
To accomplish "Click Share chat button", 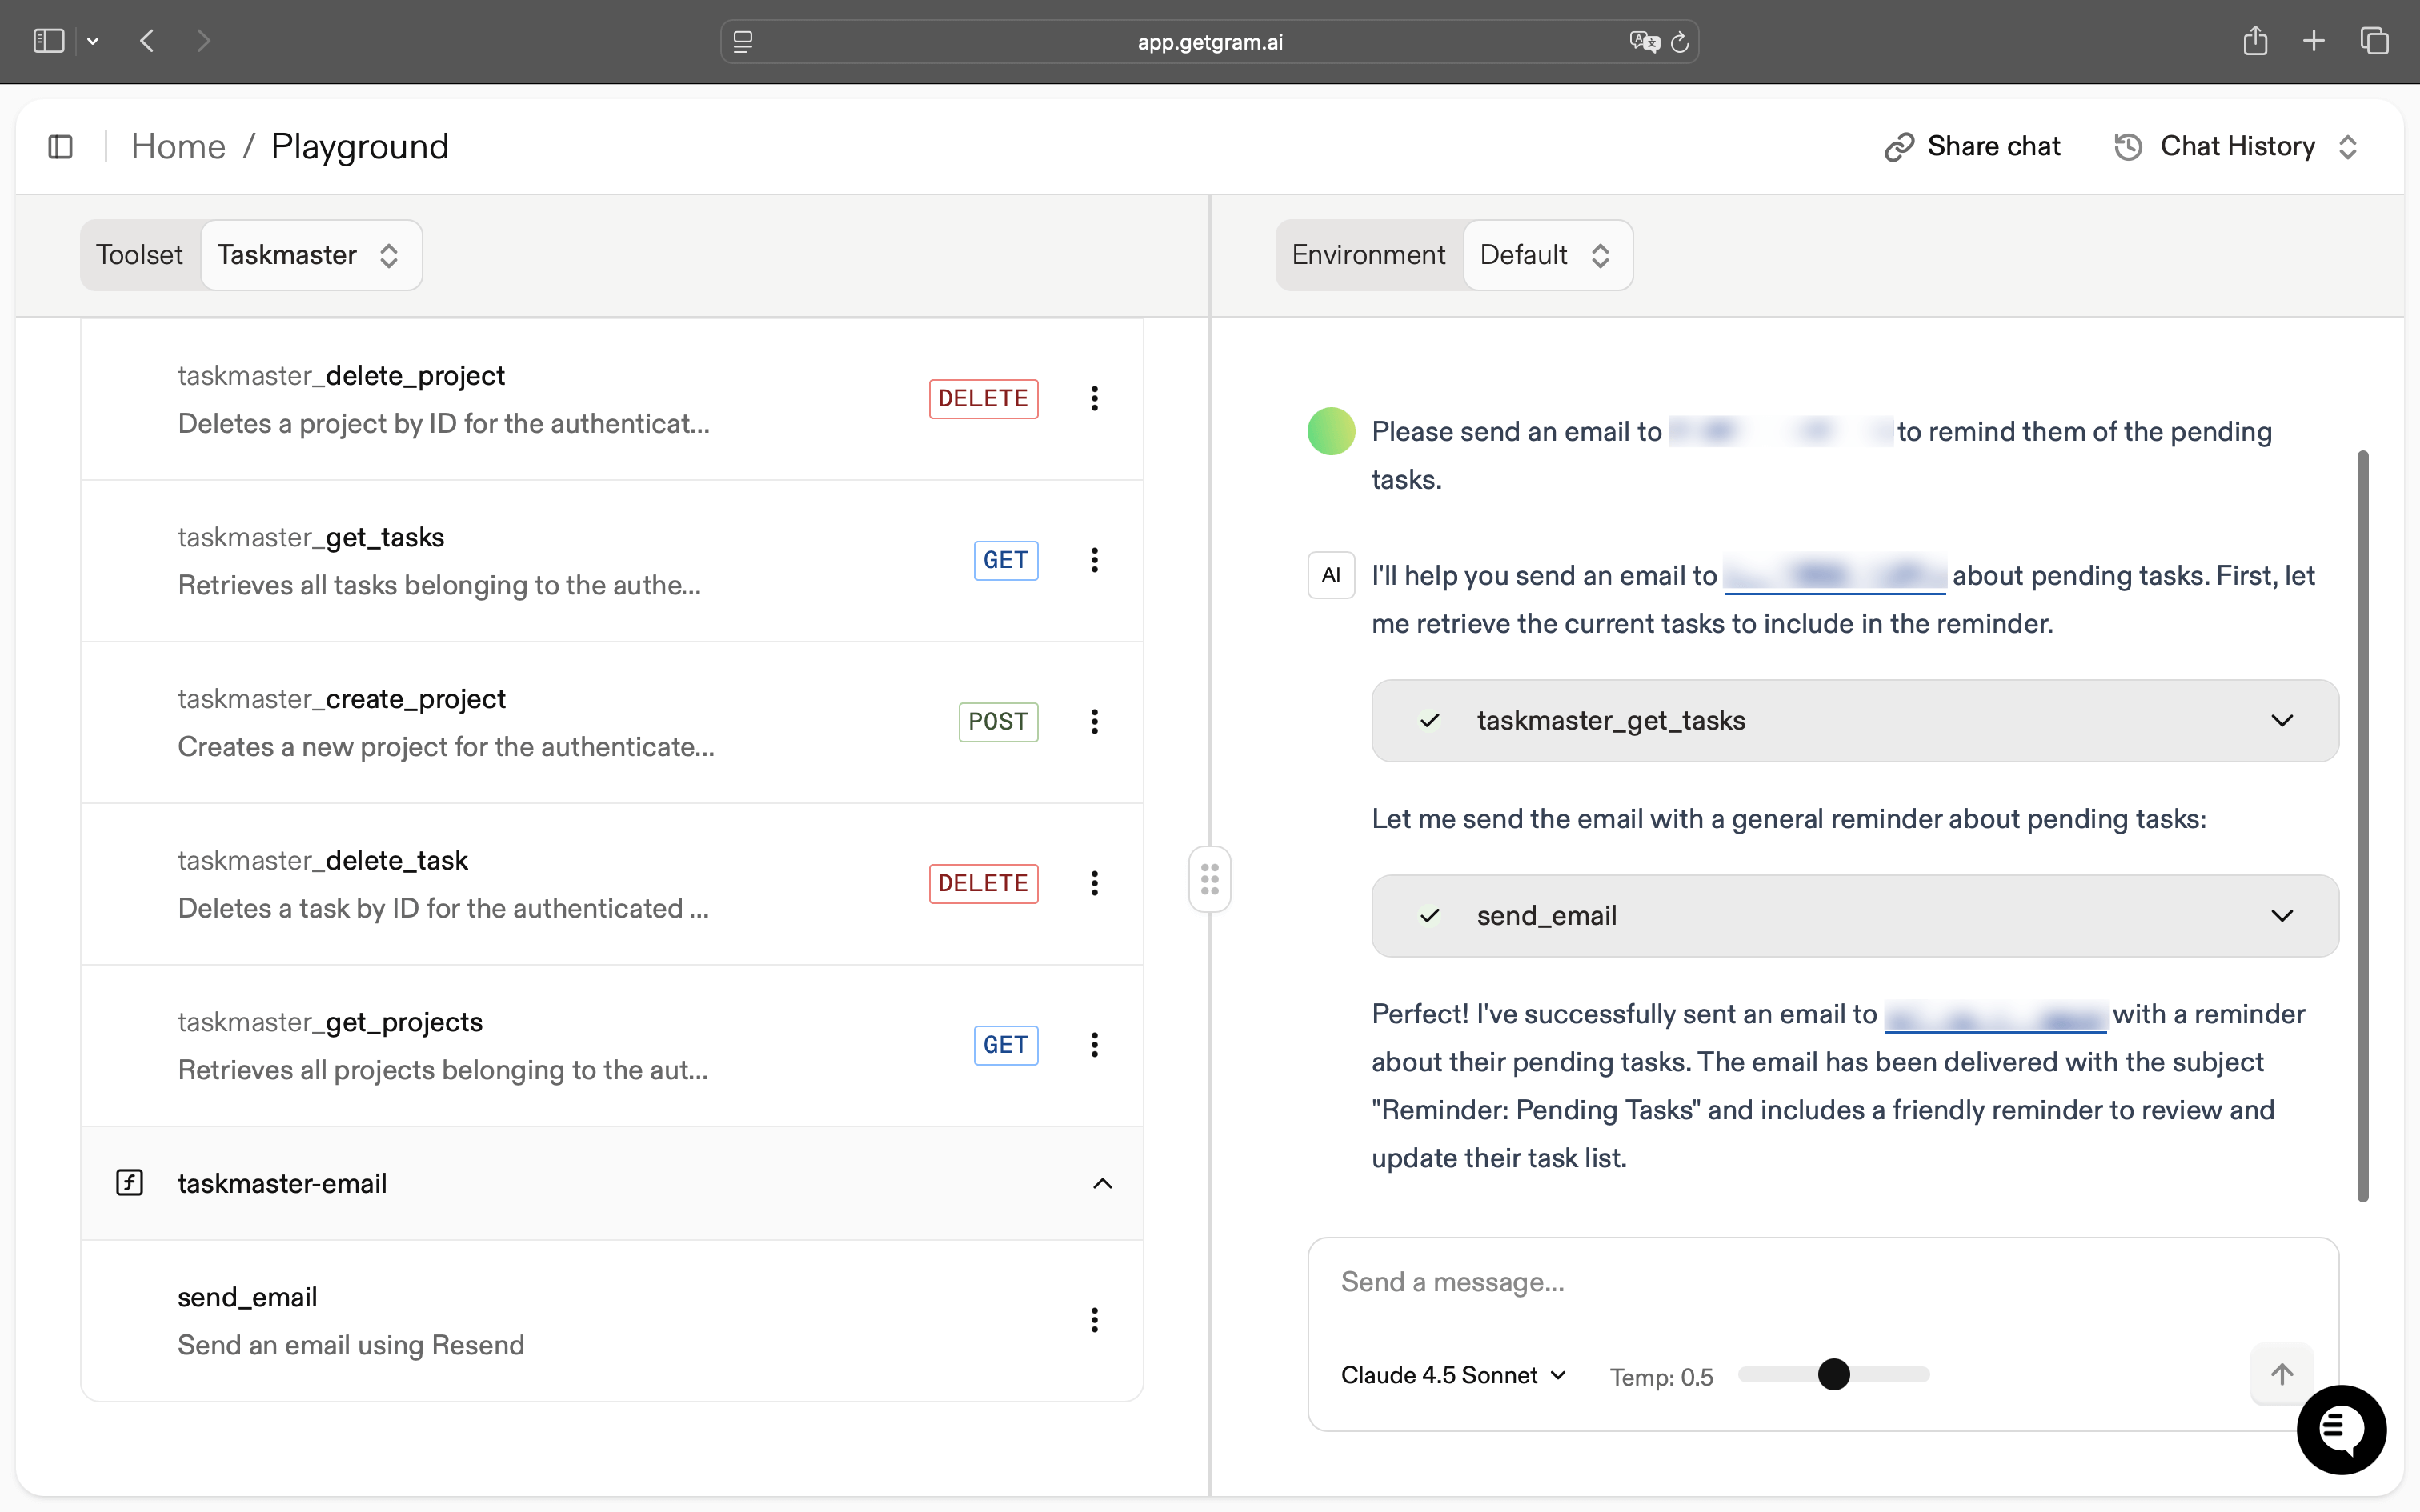I will click(1973, 147).
